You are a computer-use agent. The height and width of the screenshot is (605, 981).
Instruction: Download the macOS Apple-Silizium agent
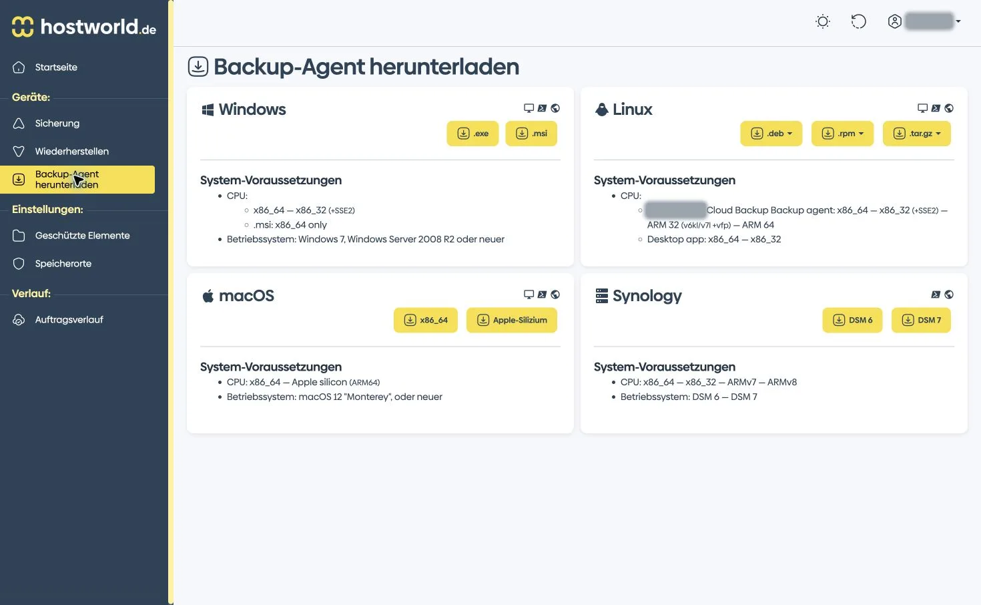click(512, 321)
